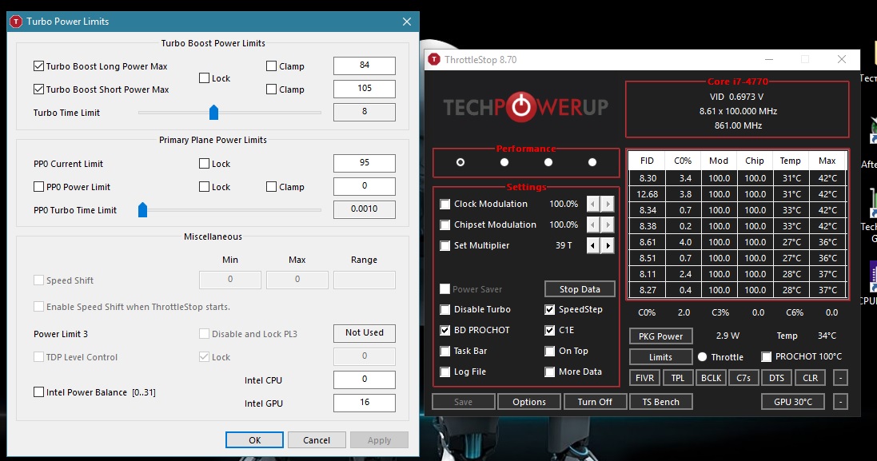Enable On Top checkbox
The height and width of the screenshot is (461, 877).
click(x=550, y=351)
